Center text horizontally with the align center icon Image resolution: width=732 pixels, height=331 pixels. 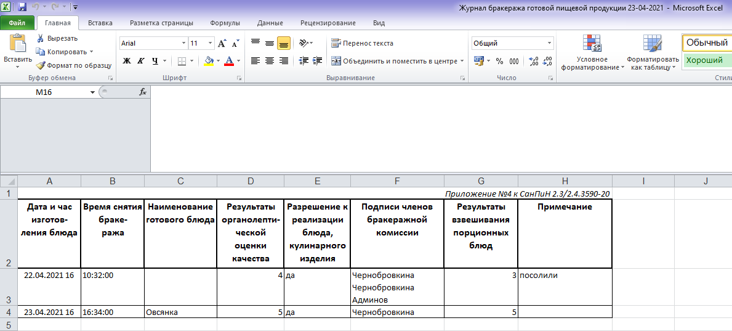click(x=270, y=61)
